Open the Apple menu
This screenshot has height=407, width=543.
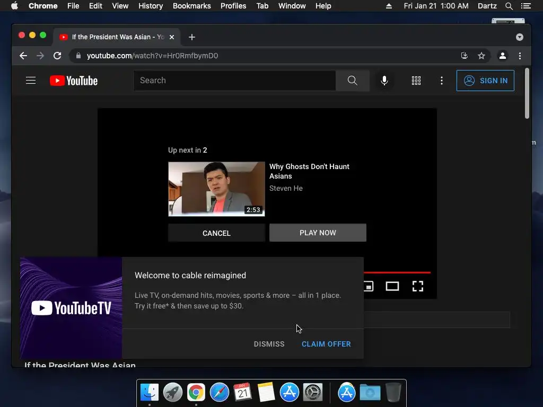coord(14,6)
